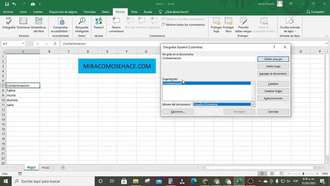Collapse the ribbon with the chevron
Viewport: 330px width, 186px height.
pyautogui.click(x=326, y=36)
